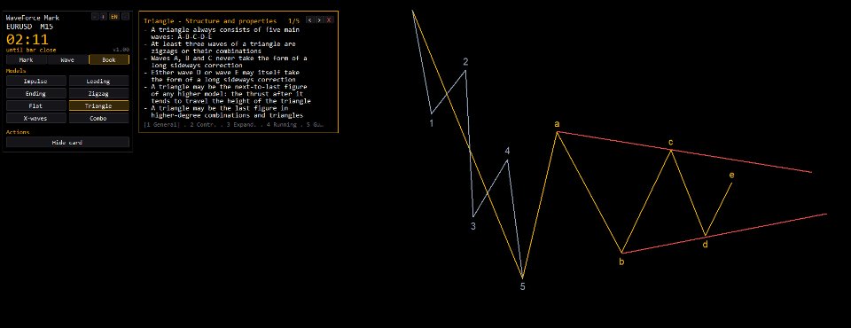The image size is (851, 328).
Task: Go to the next card page arrow
Action: 320,20
